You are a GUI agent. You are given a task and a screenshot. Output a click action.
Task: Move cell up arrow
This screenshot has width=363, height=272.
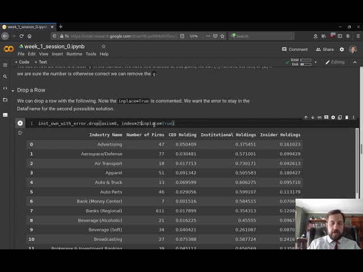306,117
